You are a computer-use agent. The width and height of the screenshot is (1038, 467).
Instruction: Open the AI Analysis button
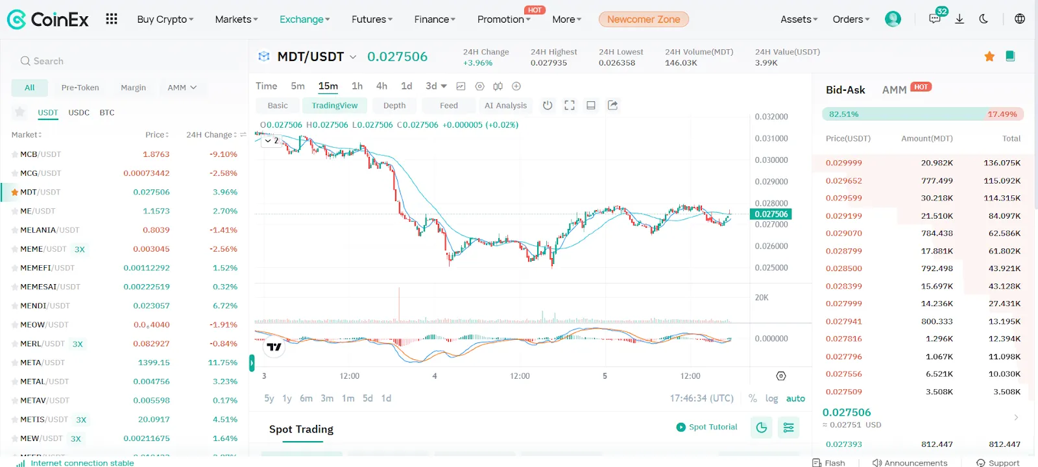[505, 105]
